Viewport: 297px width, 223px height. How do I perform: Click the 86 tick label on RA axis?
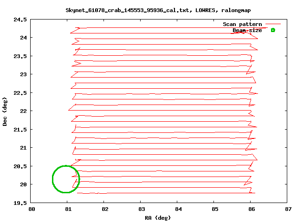pos(251,210)
